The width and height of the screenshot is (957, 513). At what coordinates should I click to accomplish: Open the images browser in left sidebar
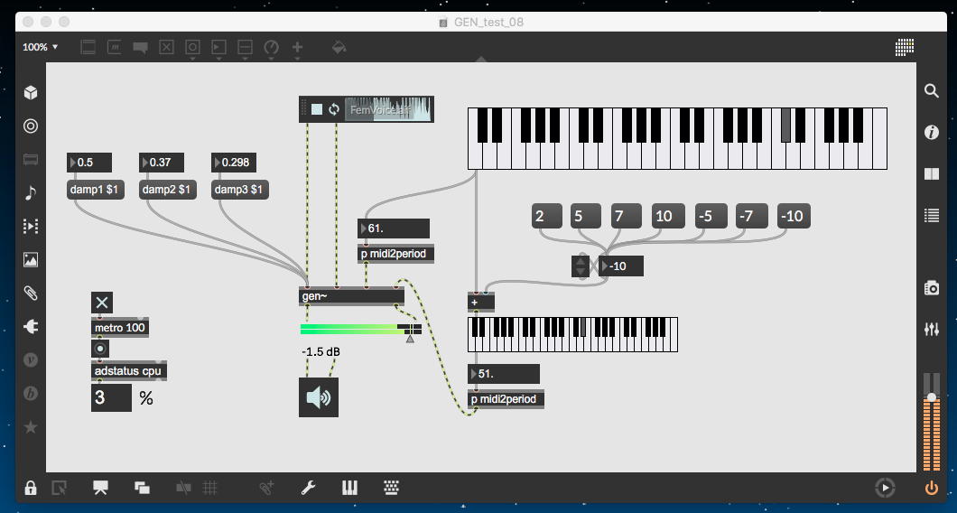pos(31,259)
